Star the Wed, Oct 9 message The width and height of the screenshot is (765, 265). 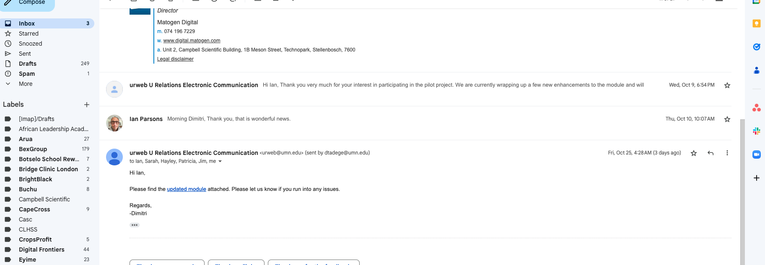coord(727,85)
